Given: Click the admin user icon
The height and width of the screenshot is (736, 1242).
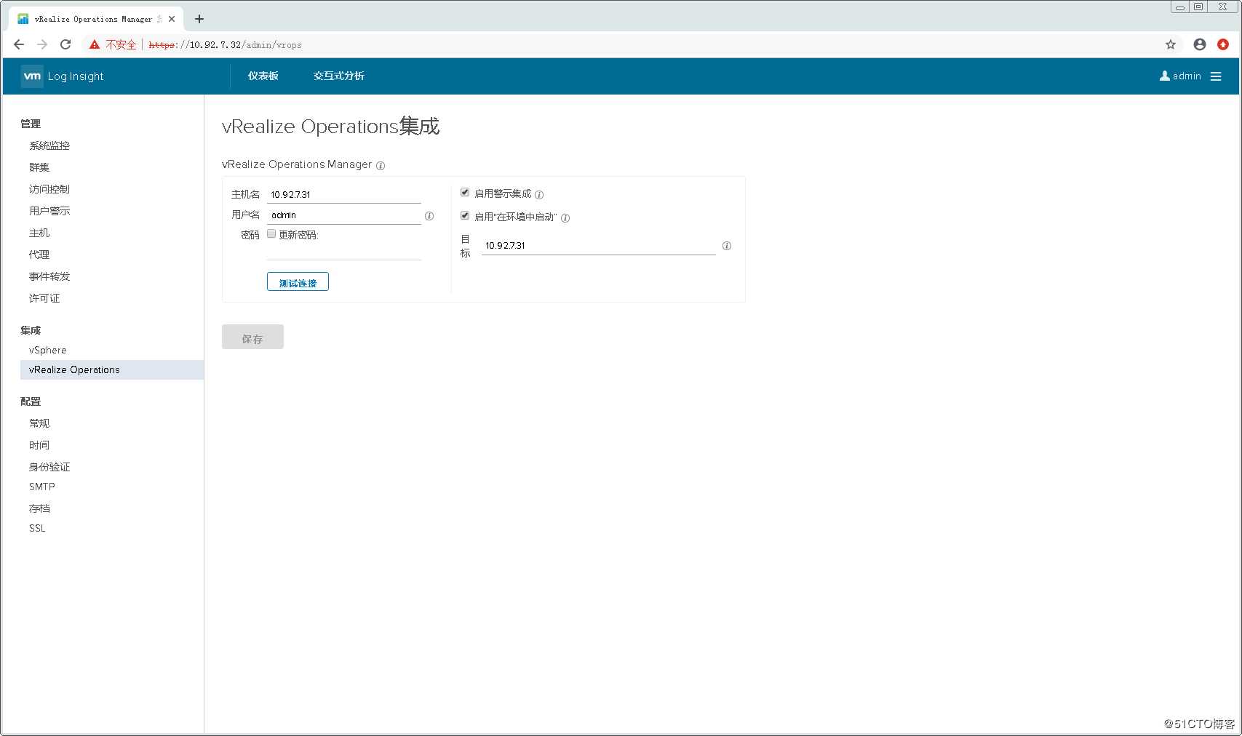Looking at the screenshot, I should [x=1164, y=76].
